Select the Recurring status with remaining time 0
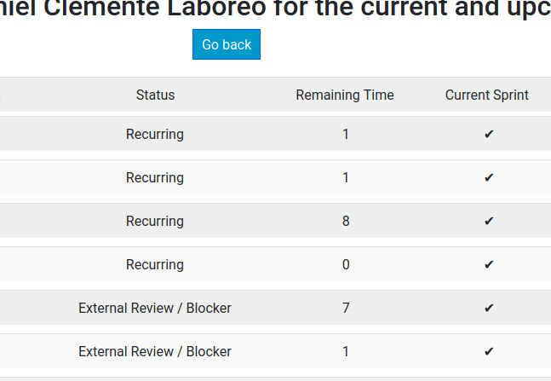This screenshot has height=381, width=551. 155,265
